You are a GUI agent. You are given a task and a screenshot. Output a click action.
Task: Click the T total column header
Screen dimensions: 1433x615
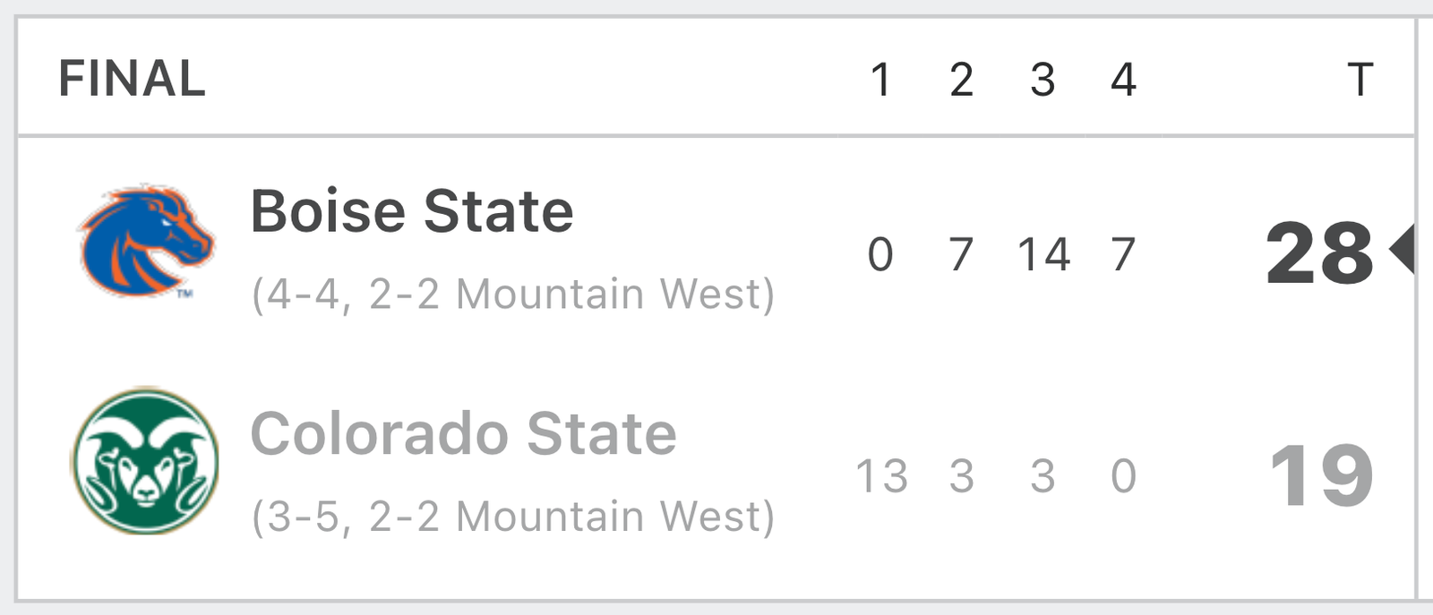(1360, 80)
